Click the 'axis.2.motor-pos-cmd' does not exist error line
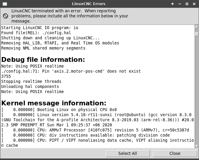199x160 pixels. (71, 71)
